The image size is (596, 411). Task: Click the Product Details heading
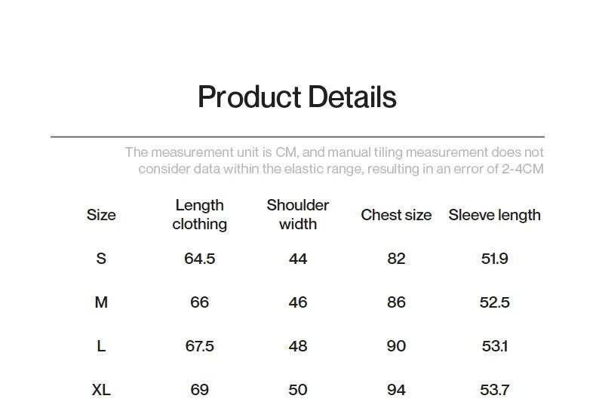[x=296, y=97]
